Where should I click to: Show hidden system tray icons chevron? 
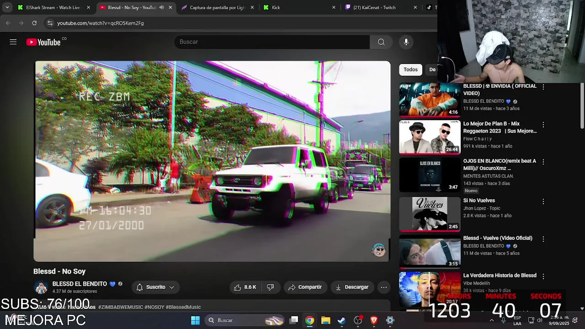click(492, 320)
